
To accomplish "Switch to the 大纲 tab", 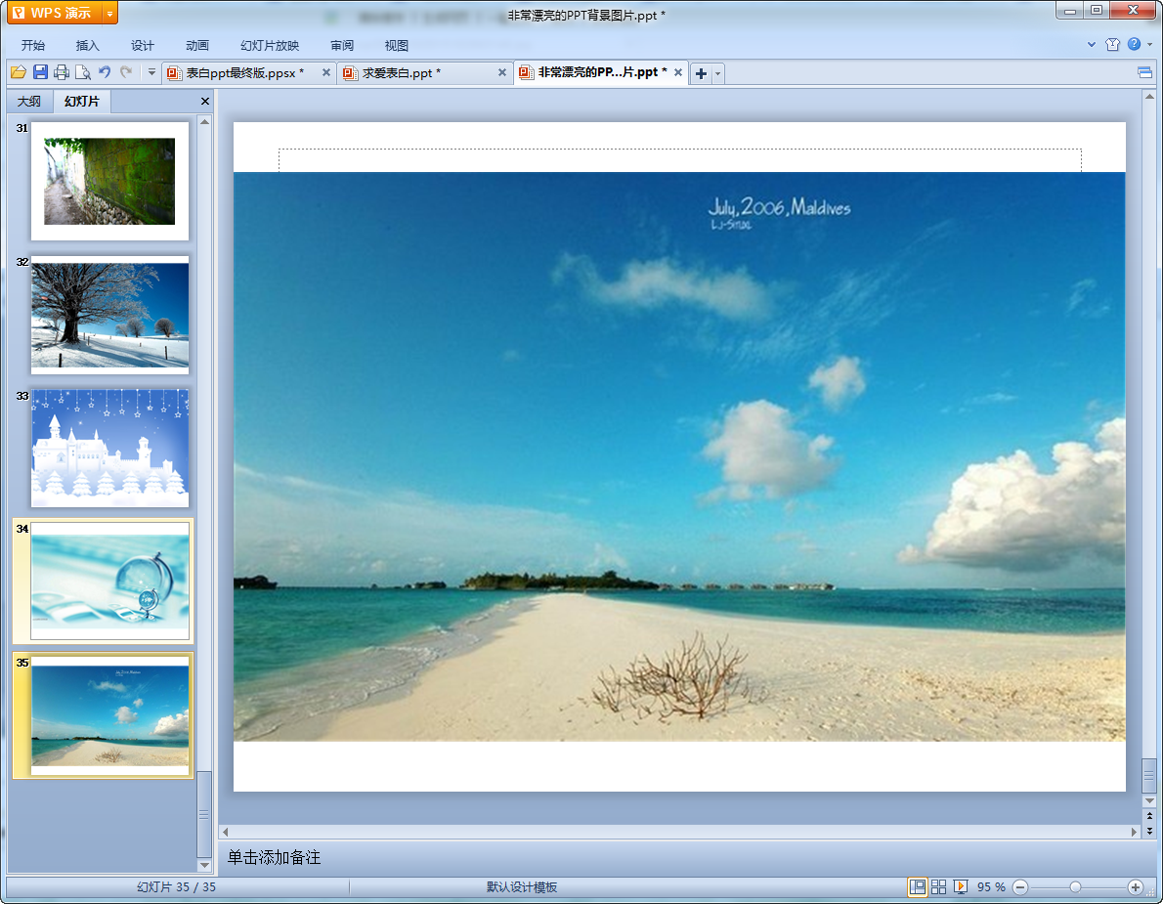I will (x=29, y=101).
